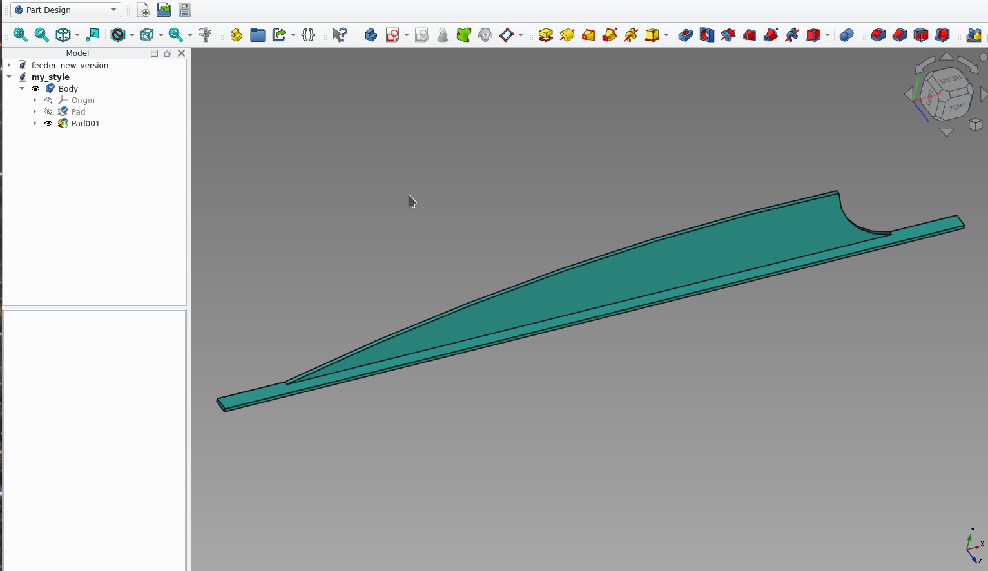988x571 pixels.
Task: Toggle visibility eye of Pad
Action: click(x=48, y=111)
